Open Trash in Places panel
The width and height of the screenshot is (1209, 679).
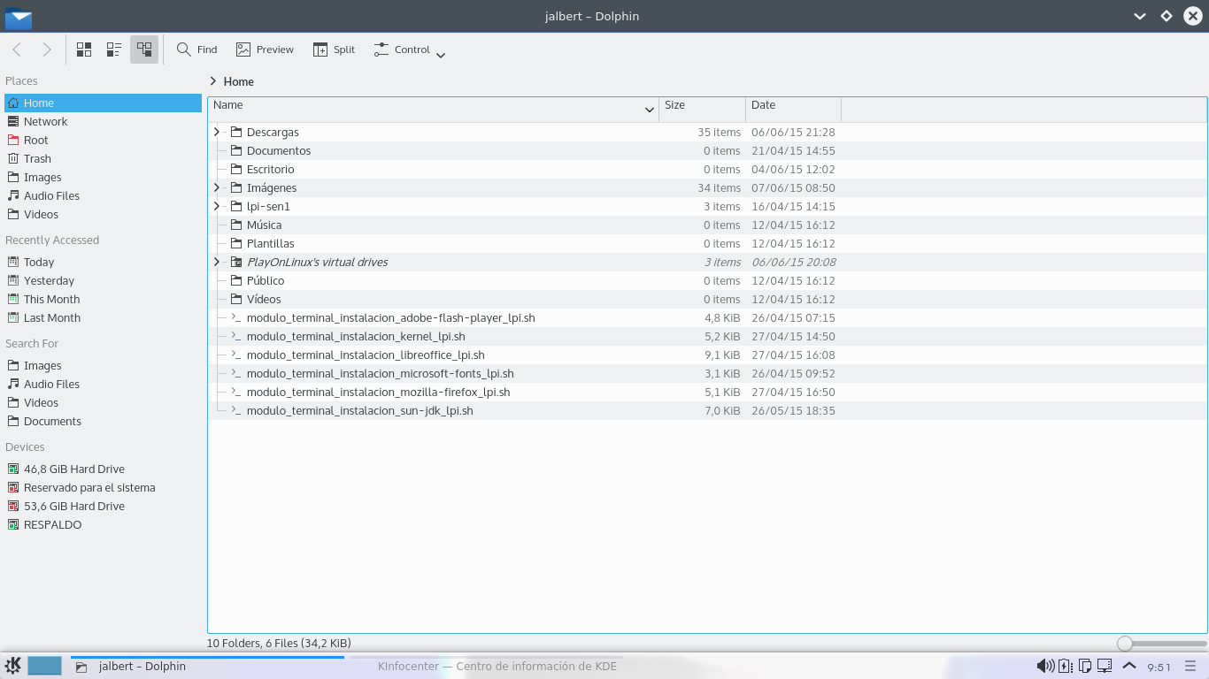point(37,158)
